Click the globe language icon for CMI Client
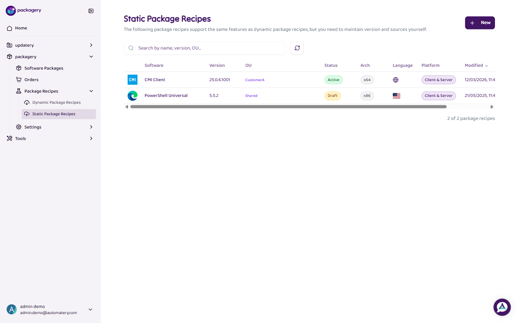The image size is (518, 323). point(396,80)
